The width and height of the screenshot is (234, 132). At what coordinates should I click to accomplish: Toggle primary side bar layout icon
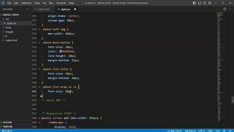(x=195, y=3)
